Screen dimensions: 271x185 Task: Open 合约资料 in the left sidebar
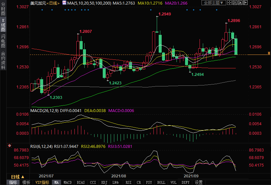[3, 60]
